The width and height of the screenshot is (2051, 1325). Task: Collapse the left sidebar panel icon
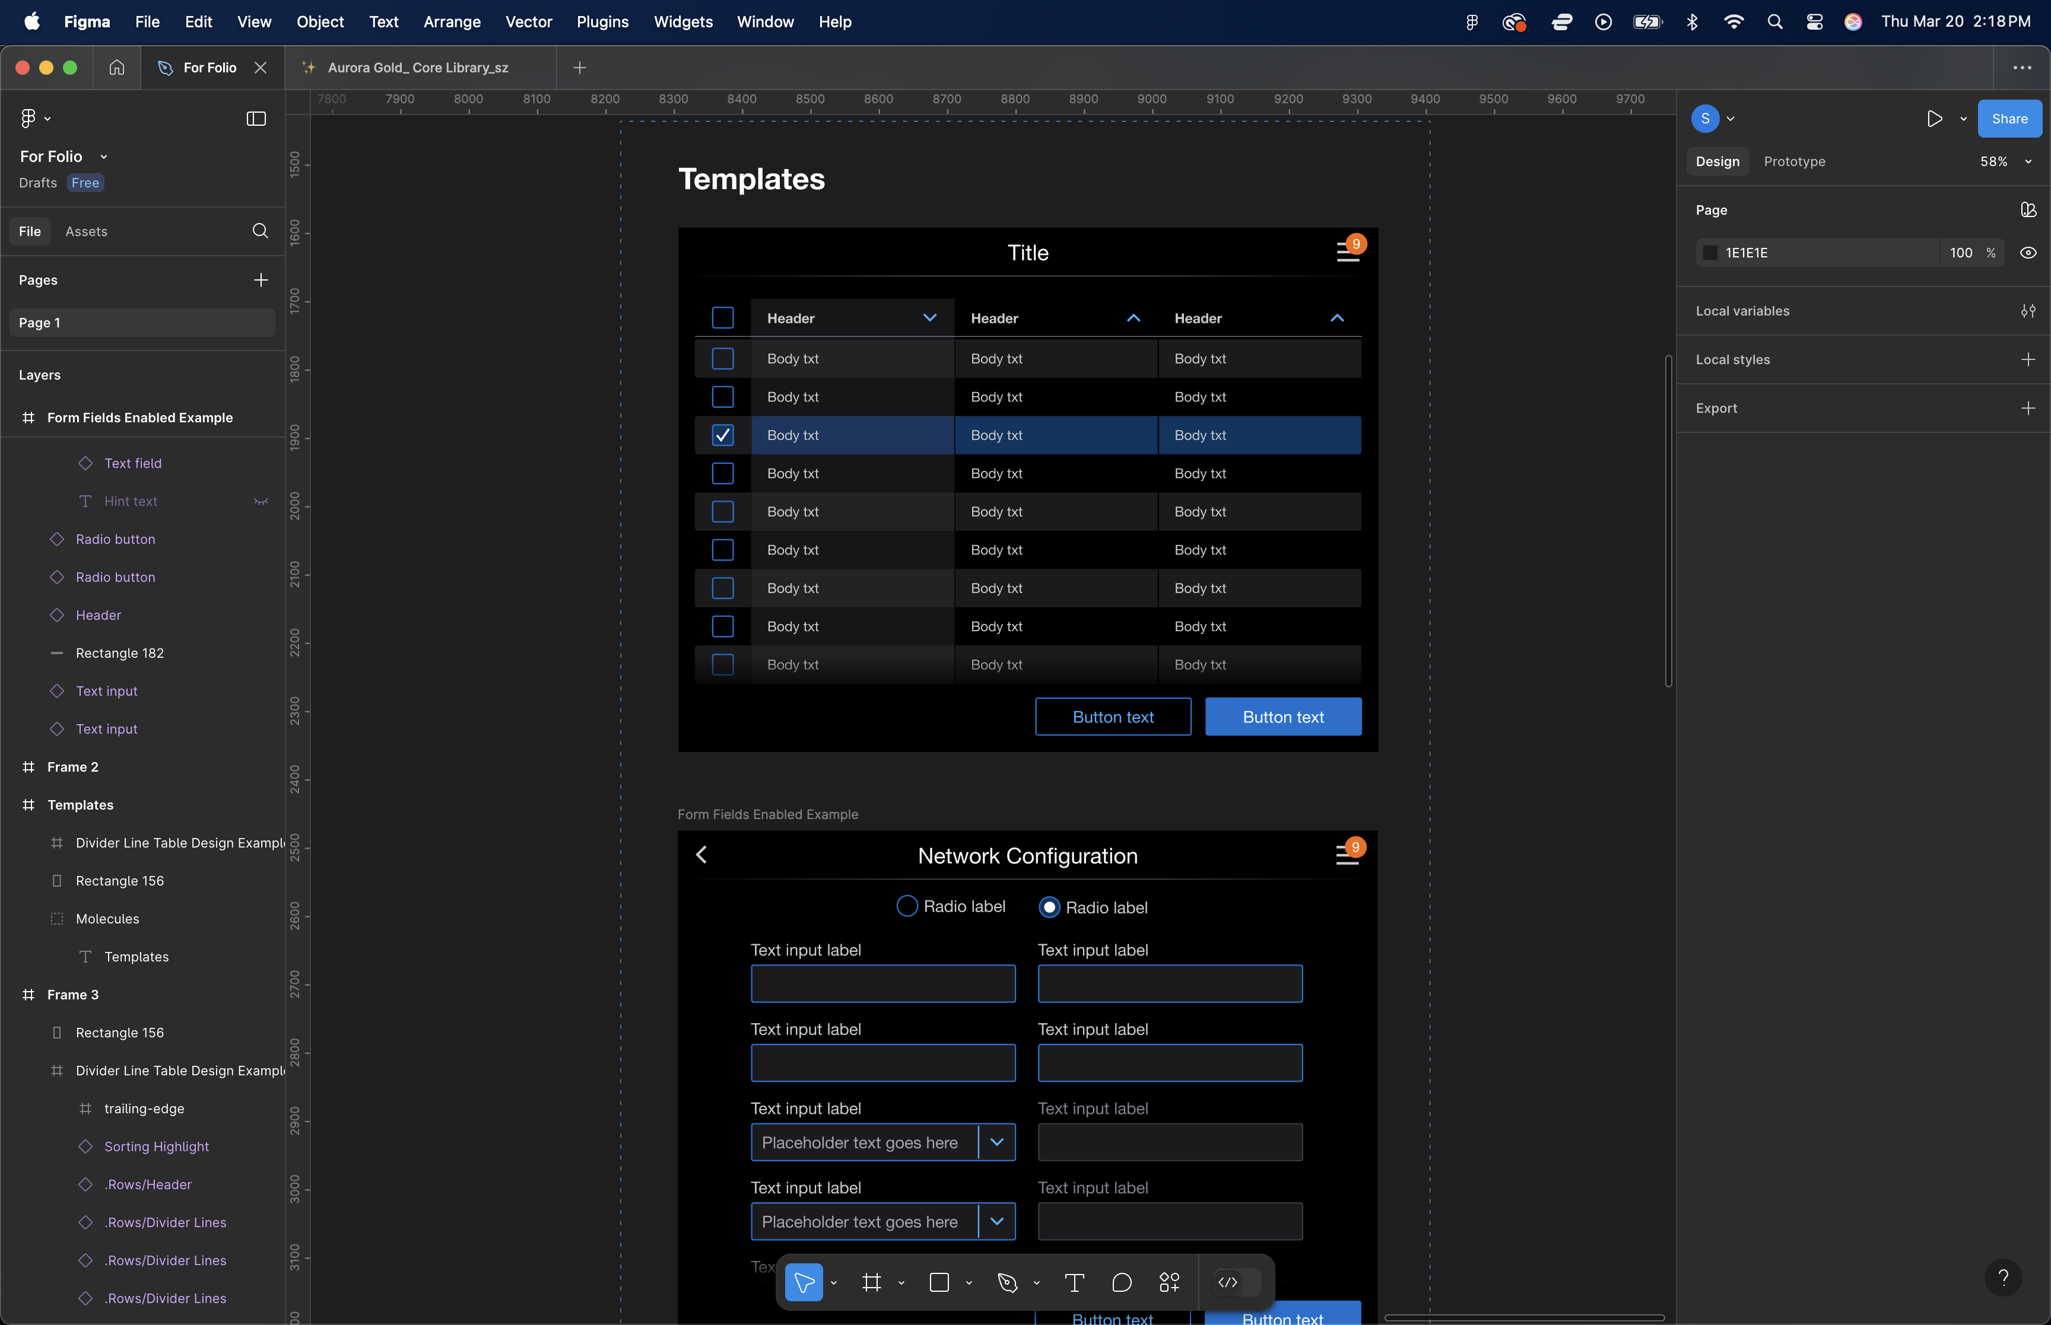(256, 119)
